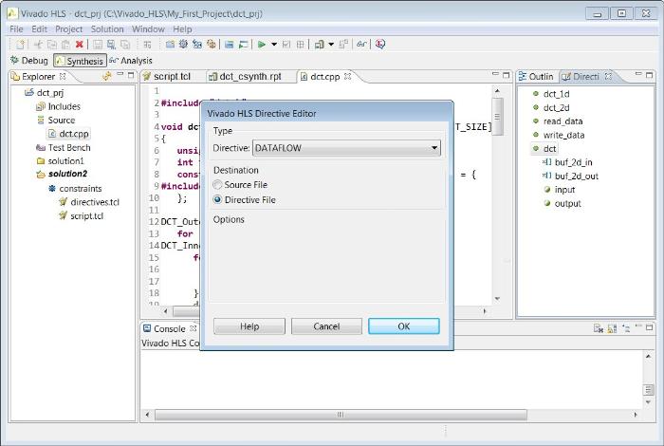
Task: Open directives.tcl under constraints
Action: [94, 202]
